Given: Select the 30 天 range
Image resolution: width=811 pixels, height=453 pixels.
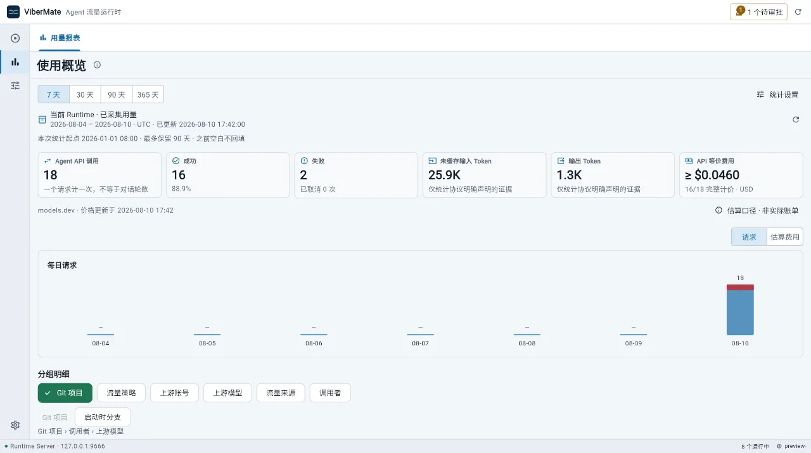Looking at the screenshot, I should 85,94.
